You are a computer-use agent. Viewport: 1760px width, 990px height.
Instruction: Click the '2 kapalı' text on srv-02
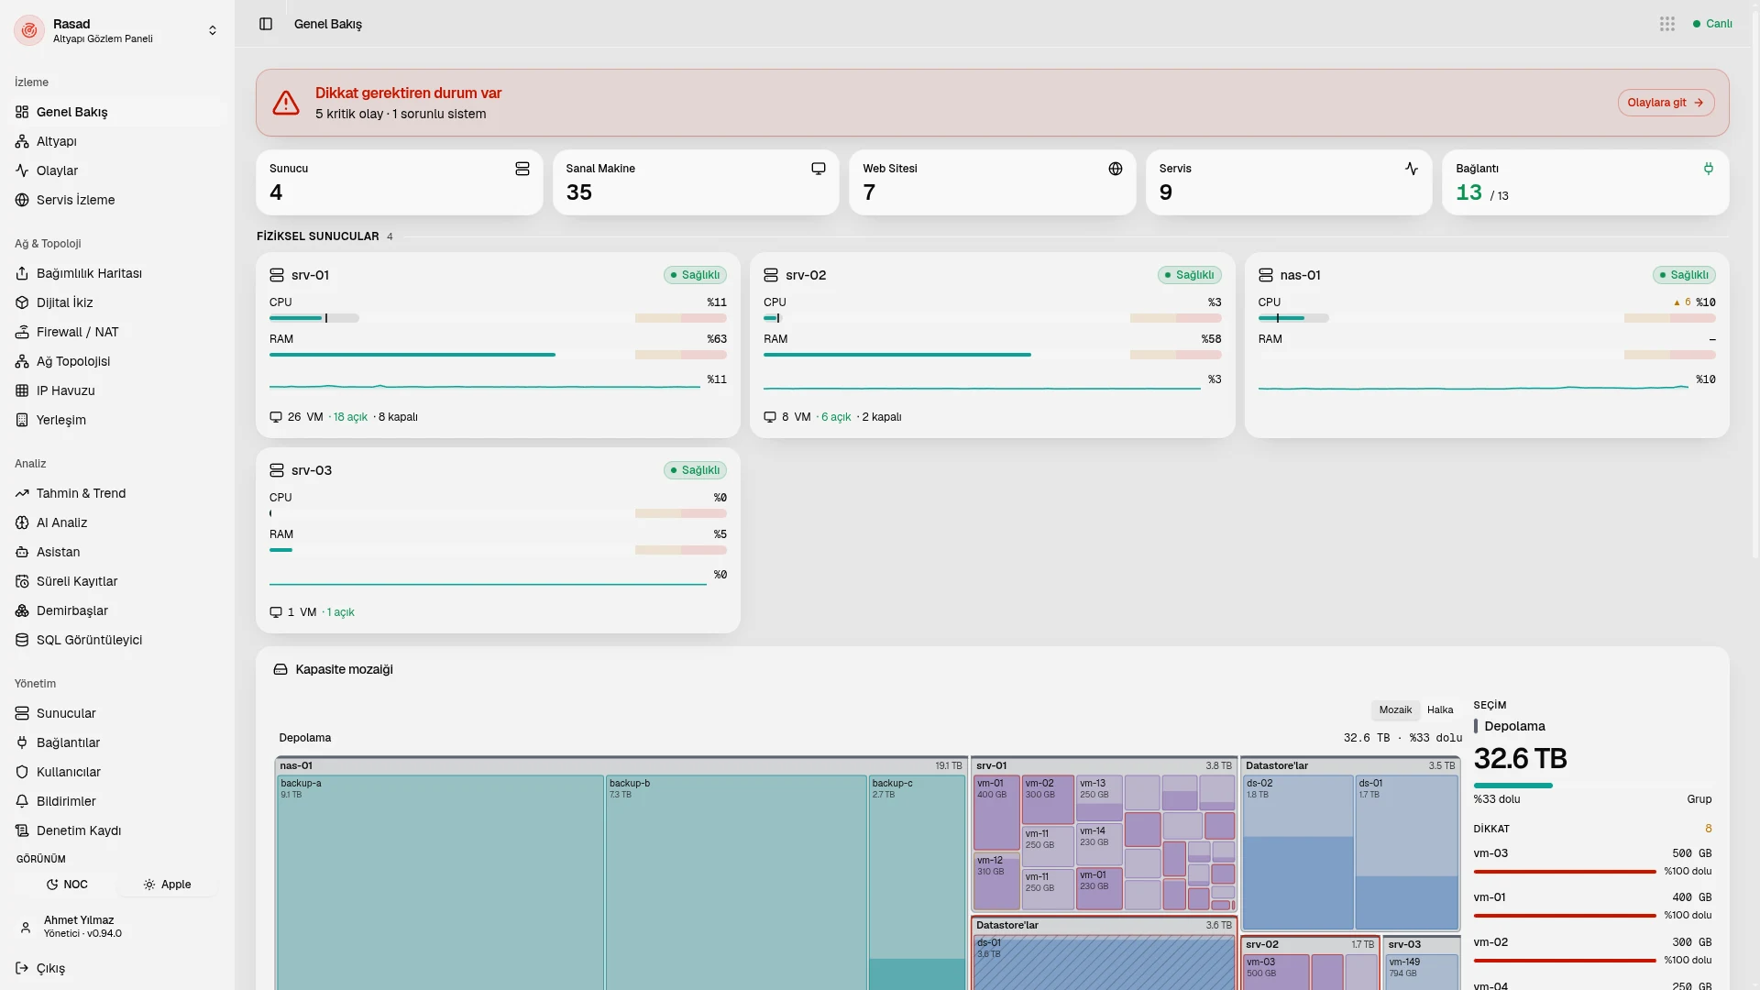pyautogui.click(x=882, y=417)
